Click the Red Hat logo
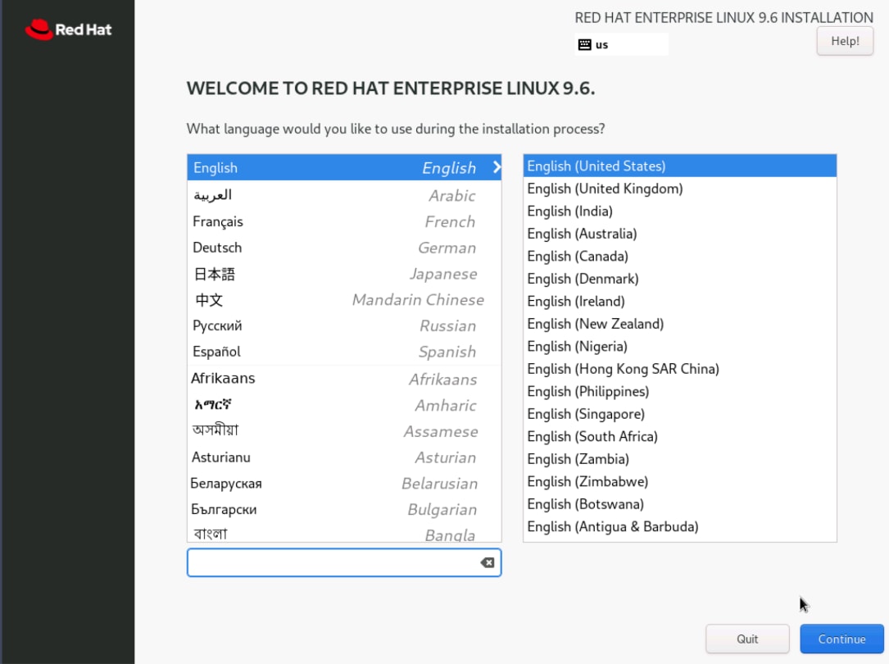This screenshot has width=889, height=664. 68,30
